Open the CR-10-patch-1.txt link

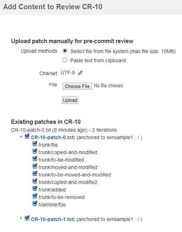click(53, 219)
